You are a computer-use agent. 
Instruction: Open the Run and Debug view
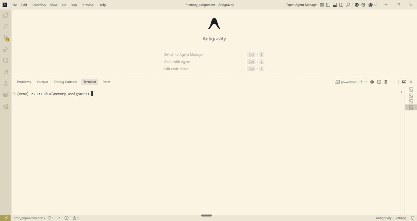[6, 49]
